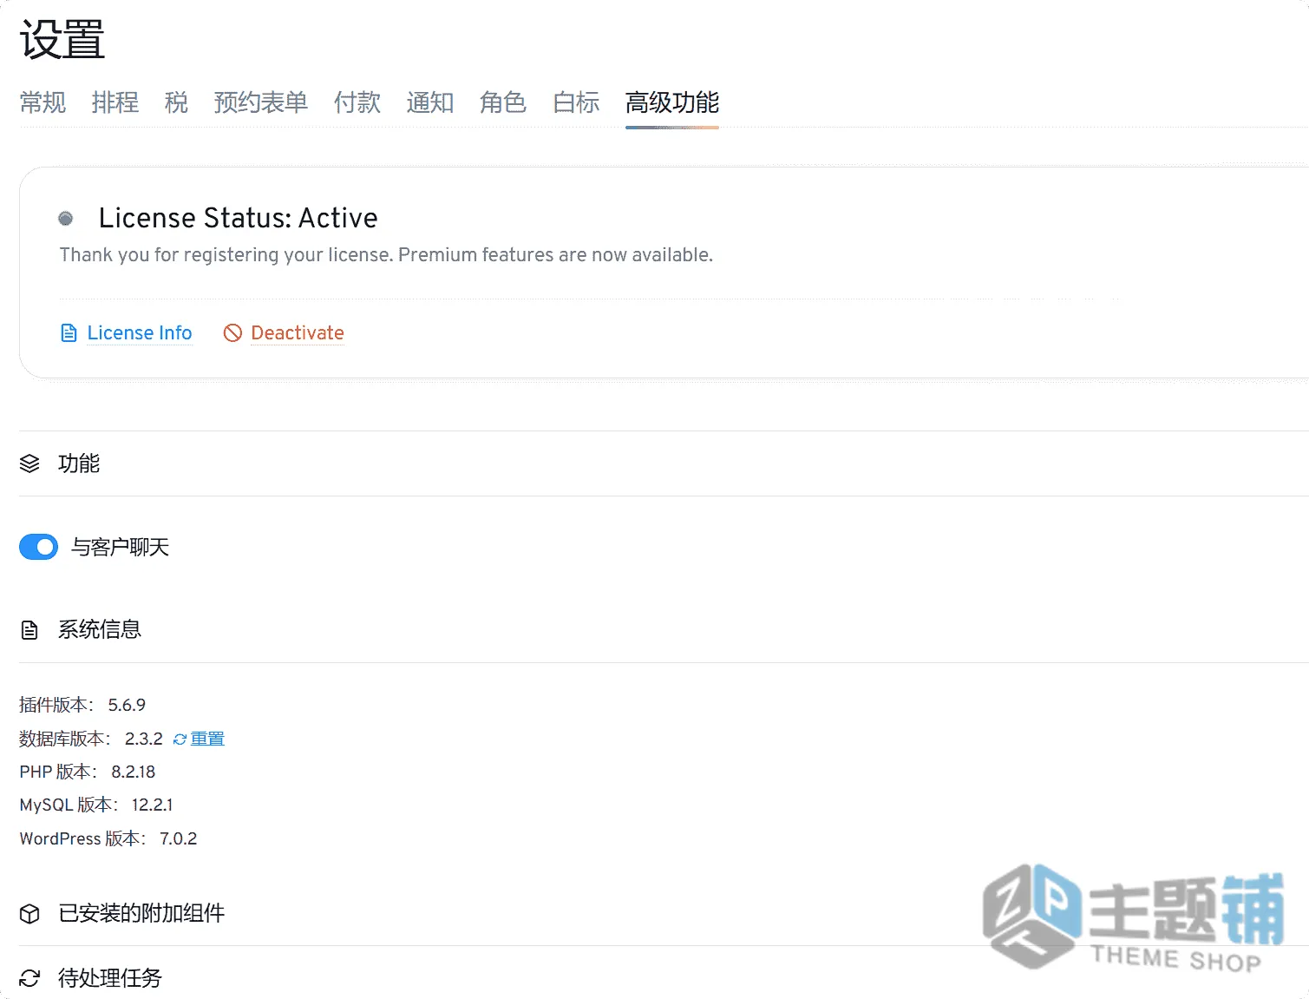Click the 'Thank you for registering' message
The height and width of the screenshot is (999, 1309).
pos(386,255)
